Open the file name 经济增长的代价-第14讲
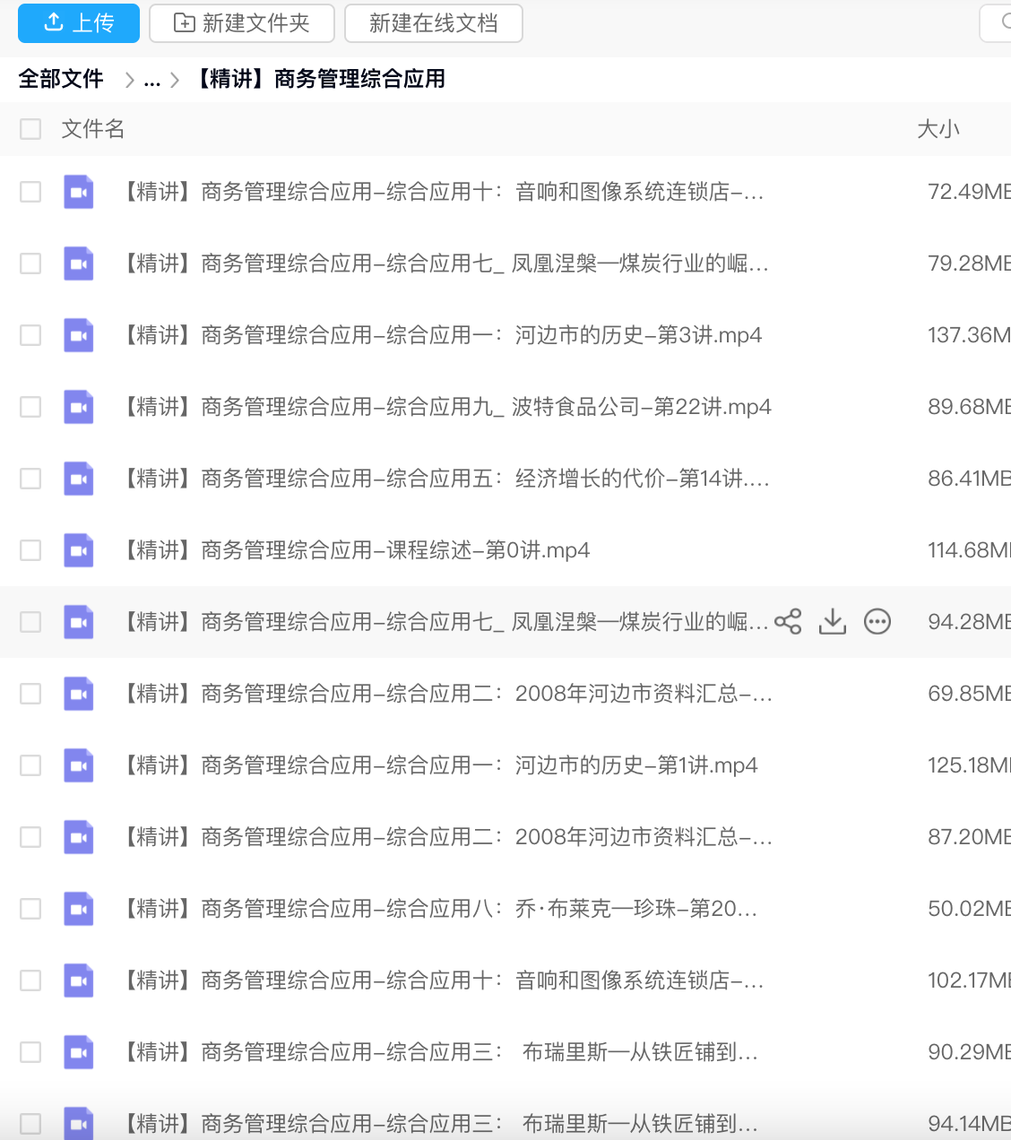 point(445,479)
